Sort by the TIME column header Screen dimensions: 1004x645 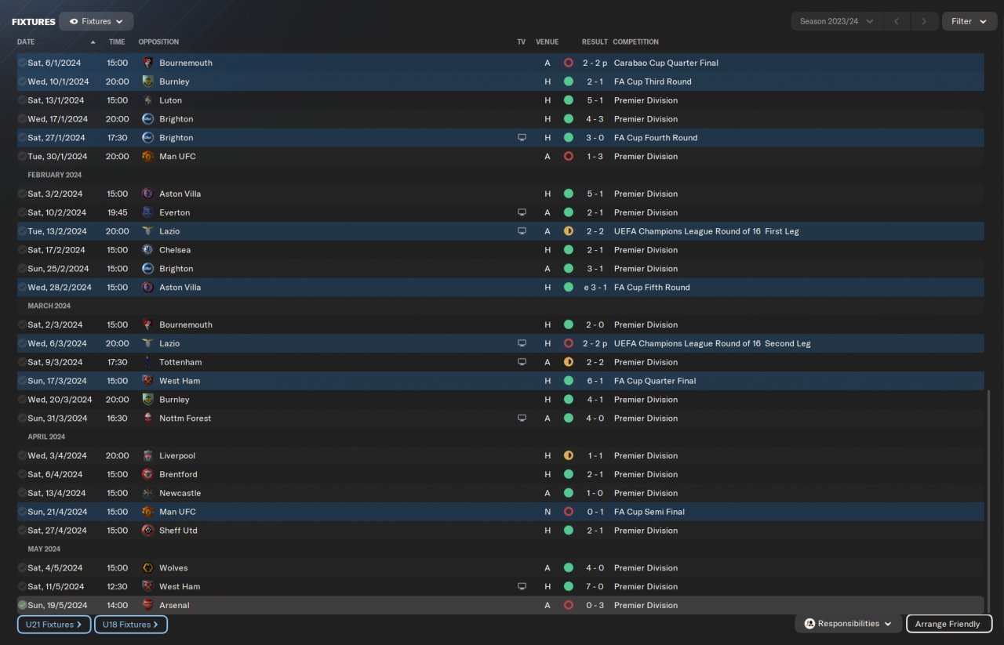(x=117, y=42)
